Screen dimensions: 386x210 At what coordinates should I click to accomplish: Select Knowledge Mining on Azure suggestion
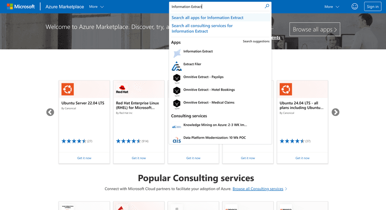click(x=215, y=125)
